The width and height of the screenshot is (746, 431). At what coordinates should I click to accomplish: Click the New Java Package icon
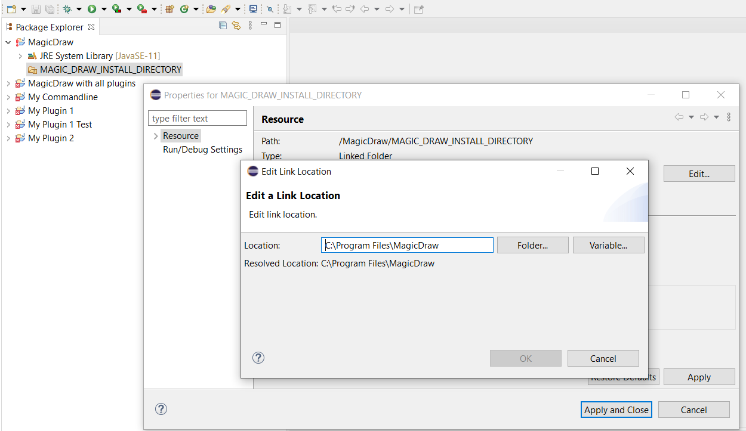[169, 9]
